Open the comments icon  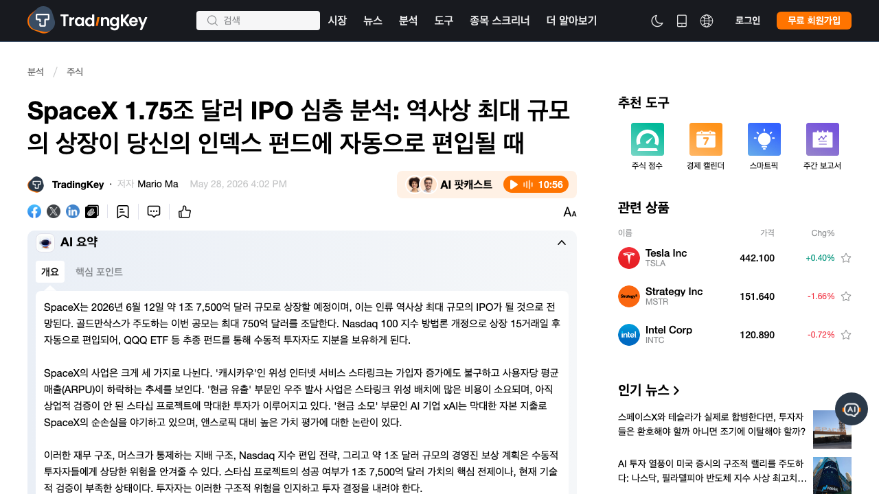click(x=154, y=211)
